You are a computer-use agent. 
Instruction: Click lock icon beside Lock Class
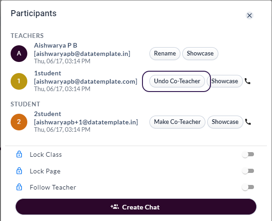click(x=19, y=154)
